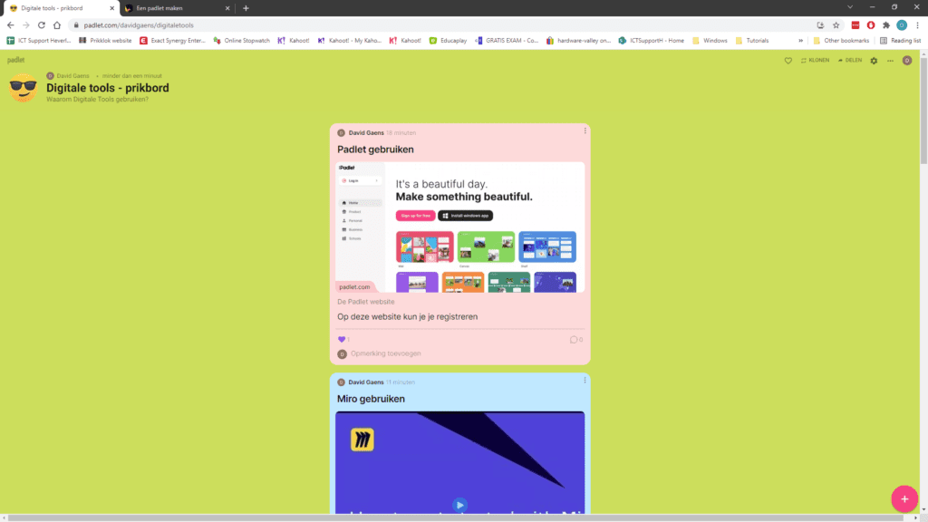Open padlet settings gear icon

(874, 61)
